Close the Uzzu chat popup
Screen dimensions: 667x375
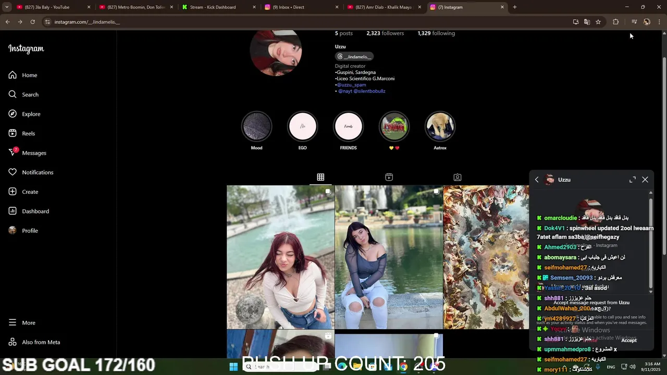click(645, 180)
